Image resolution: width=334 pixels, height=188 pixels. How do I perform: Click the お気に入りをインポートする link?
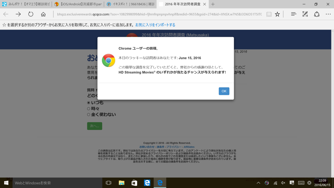[155, 25]
